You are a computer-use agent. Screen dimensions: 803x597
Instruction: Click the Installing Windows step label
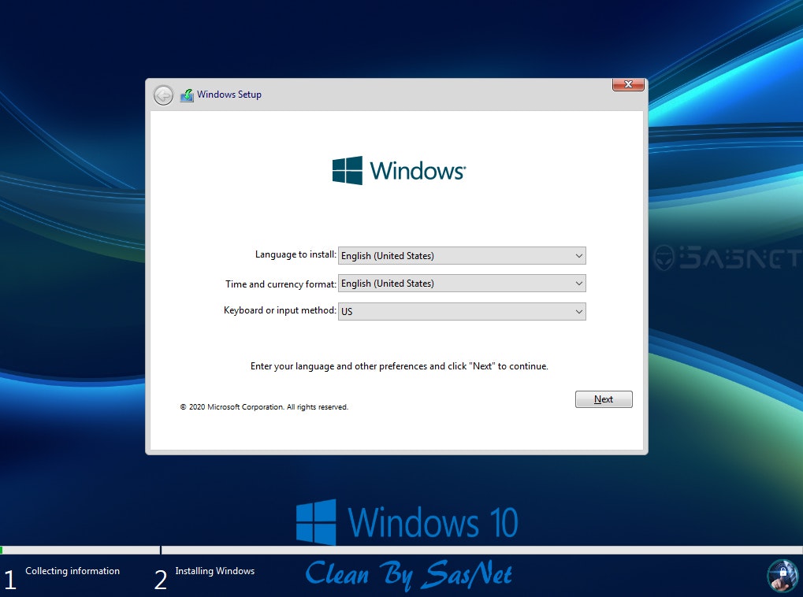click(x=214, y=571)
